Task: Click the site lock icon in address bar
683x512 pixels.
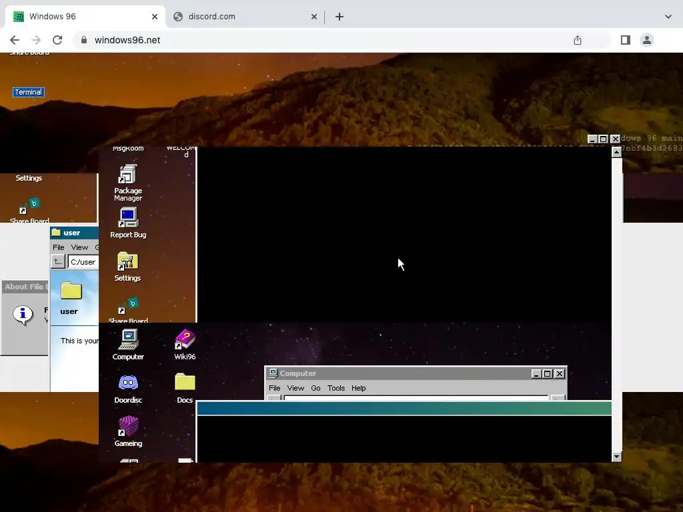Action: click(x=84, y=40)
